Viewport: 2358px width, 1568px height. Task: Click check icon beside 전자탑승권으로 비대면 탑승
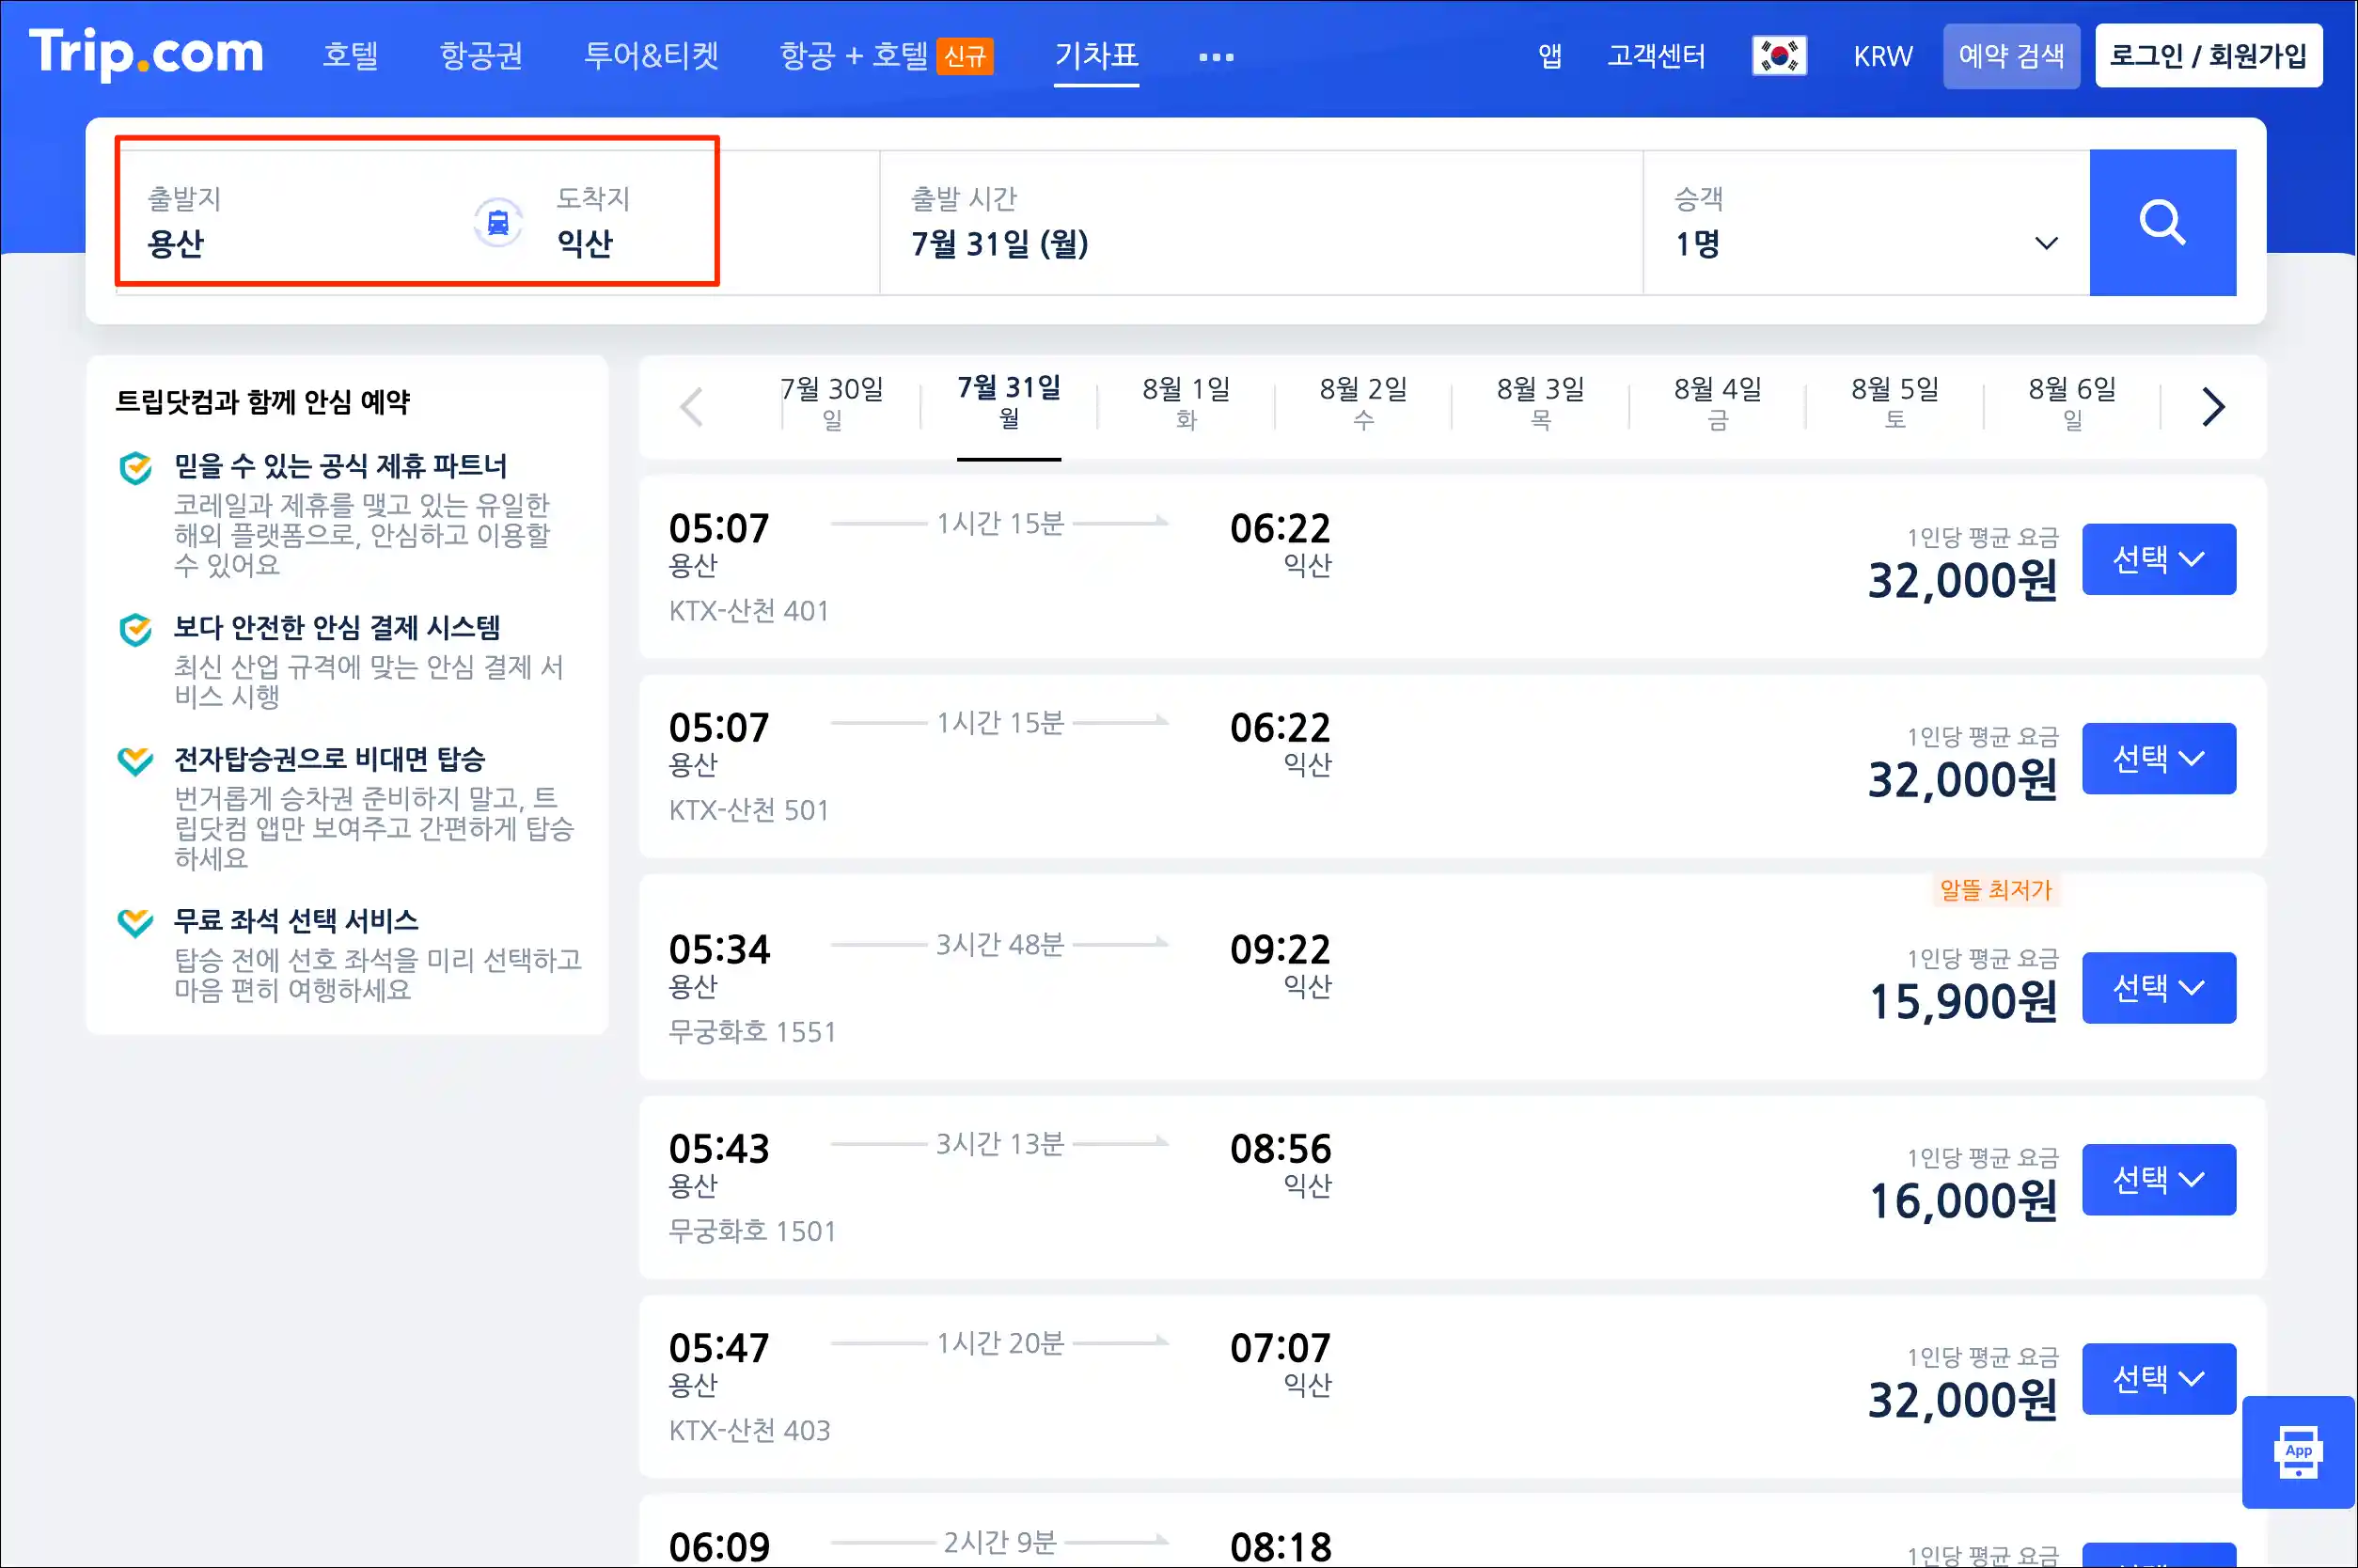(135, 761)
